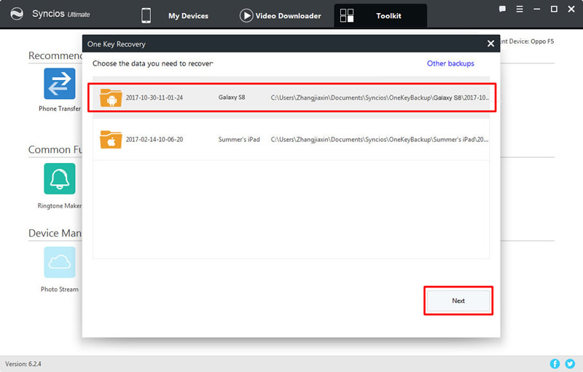Click the Device: Oppo F5 text

tap(531, 41)
